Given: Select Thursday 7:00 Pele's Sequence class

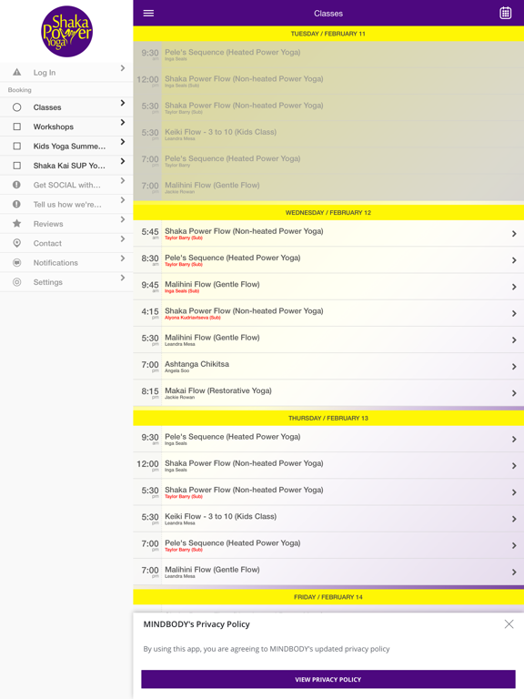Looking at the screenshot, I should pos(328,545).
